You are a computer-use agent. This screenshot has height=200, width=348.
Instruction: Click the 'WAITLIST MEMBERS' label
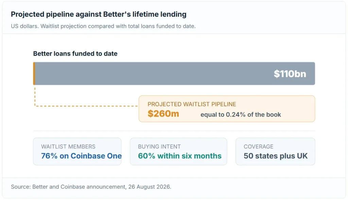coord(68,147)
